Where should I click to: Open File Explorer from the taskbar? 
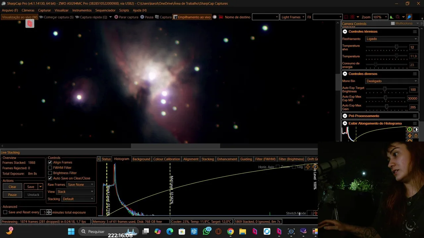tap(242, 231)
